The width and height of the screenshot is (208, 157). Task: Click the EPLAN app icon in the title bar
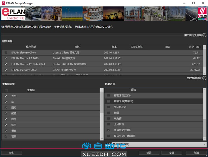click(3, 3)
